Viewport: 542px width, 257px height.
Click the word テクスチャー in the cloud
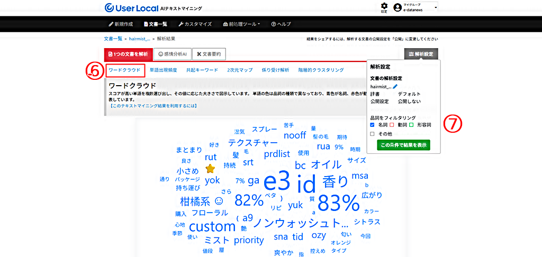(252, 142)
